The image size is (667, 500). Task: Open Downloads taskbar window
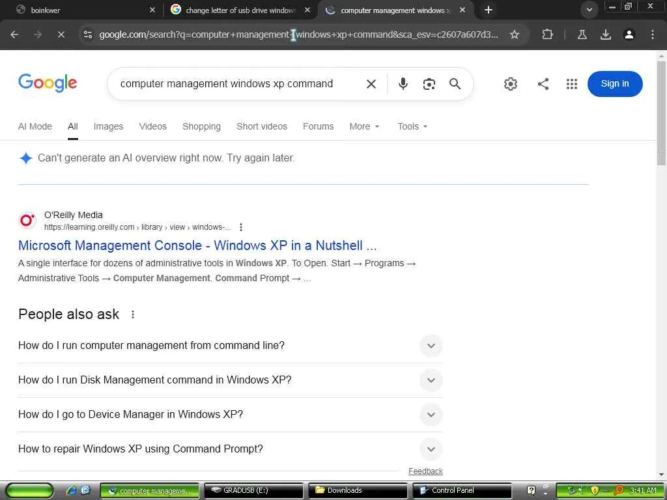[358, 490]
